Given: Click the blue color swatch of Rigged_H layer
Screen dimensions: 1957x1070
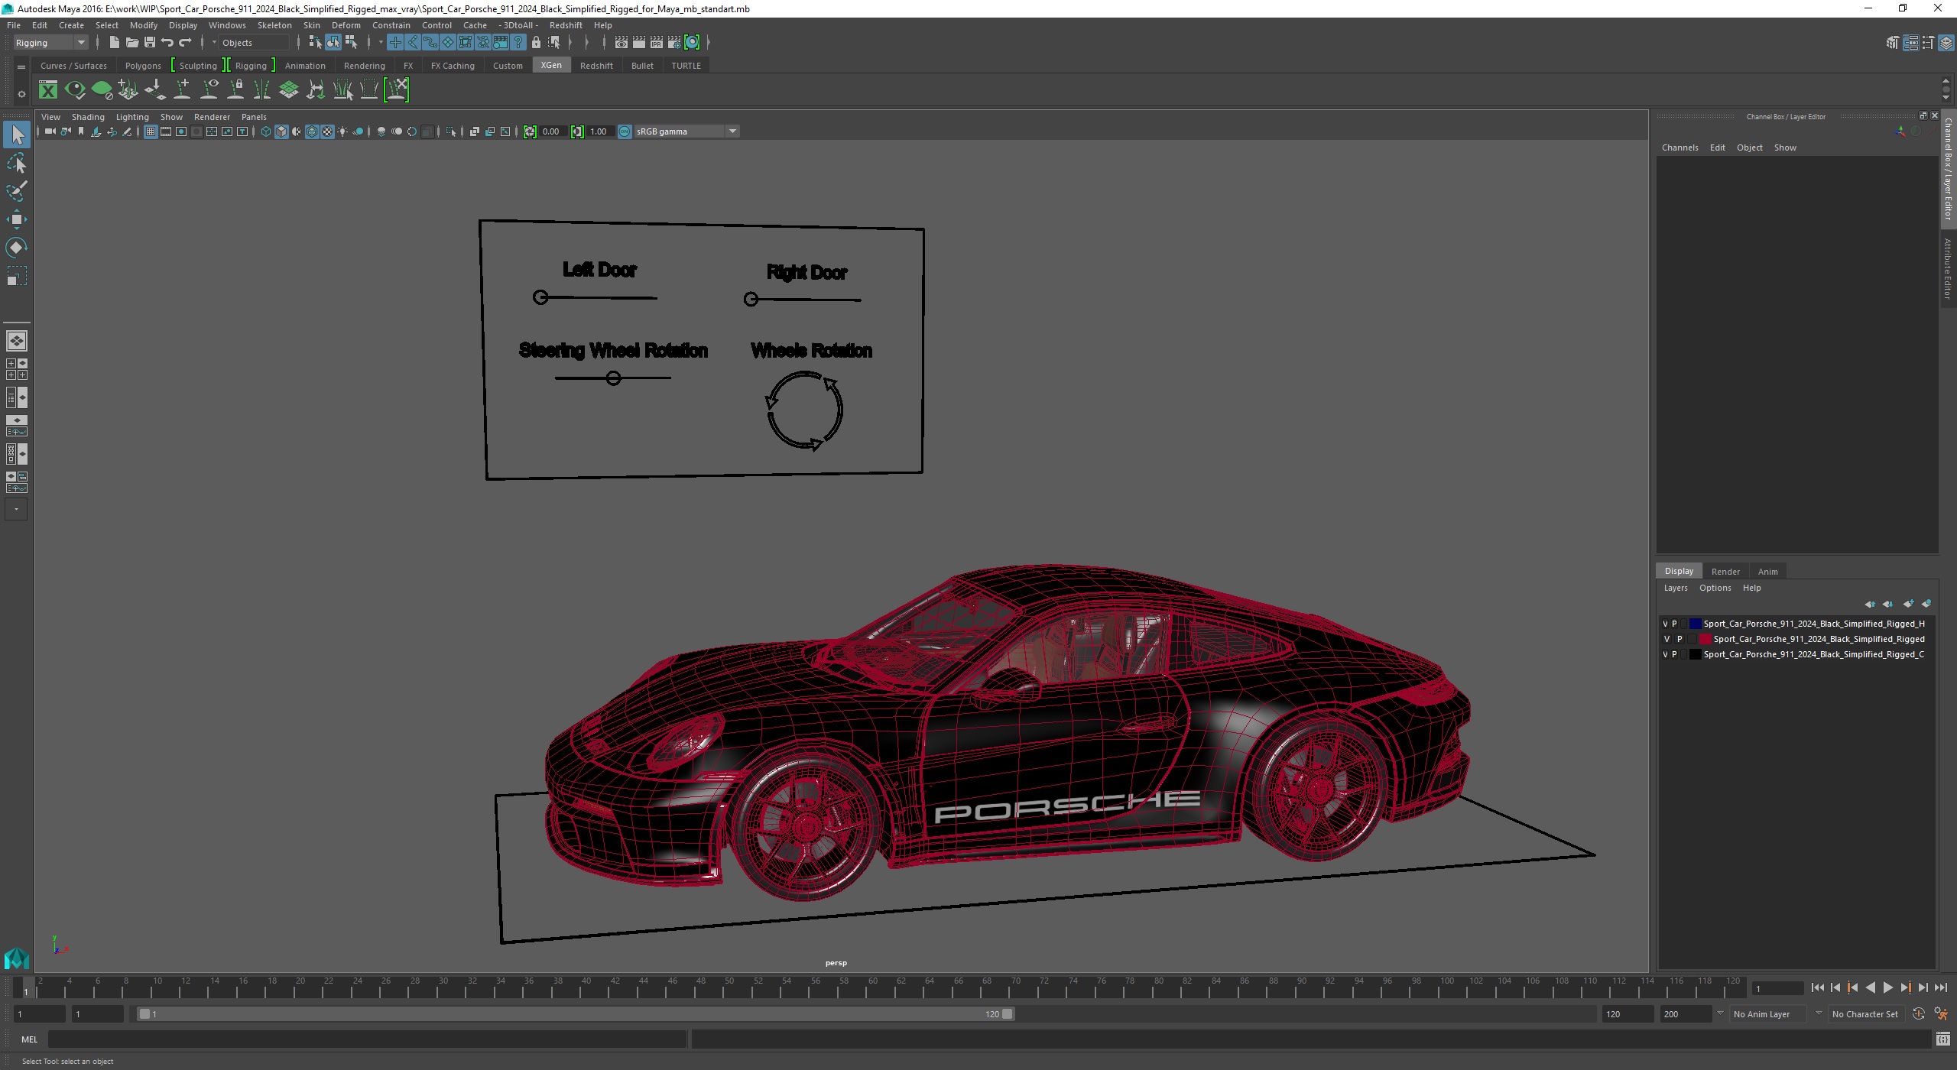Looking at the screenshot, I should point(1695,624).
